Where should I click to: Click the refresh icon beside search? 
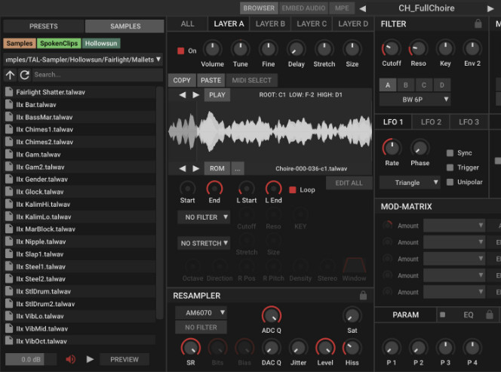pyautogui.click(x=24, y=75)
